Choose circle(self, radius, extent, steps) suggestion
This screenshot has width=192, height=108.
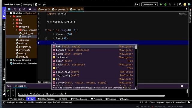pyautogui.click(x=93, y=83)
